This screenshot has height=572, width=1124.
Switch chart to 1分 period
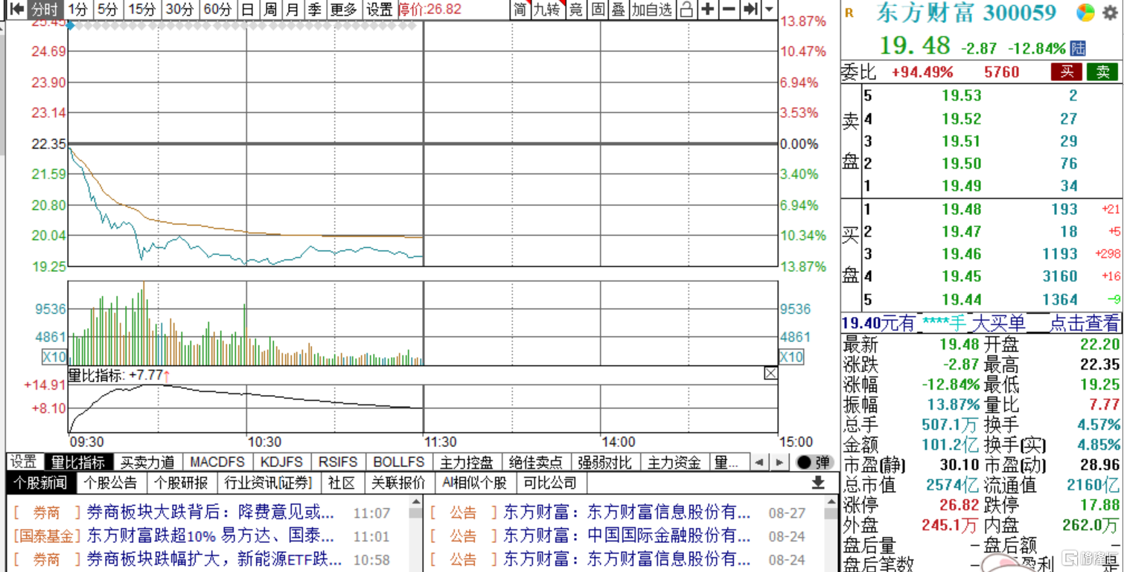(78, 10)
